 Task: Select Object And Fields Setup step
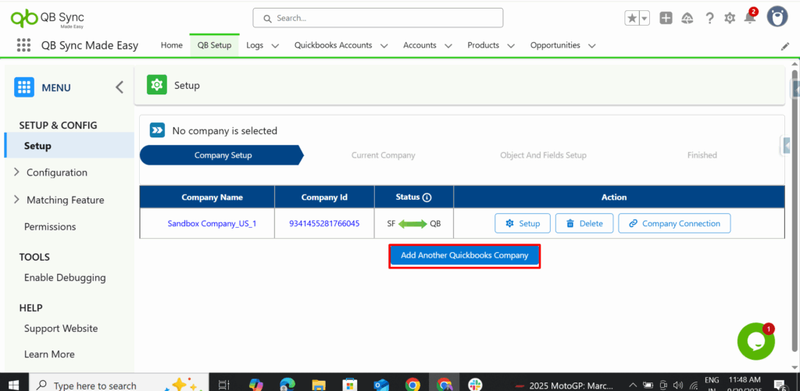(544, 155)
